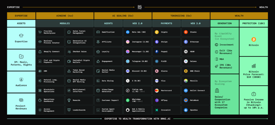This screenshot has width=275, height=125.
Task: Open the Generative AI Integrations module
Action: pyautogui.click(x=79, y=42)
